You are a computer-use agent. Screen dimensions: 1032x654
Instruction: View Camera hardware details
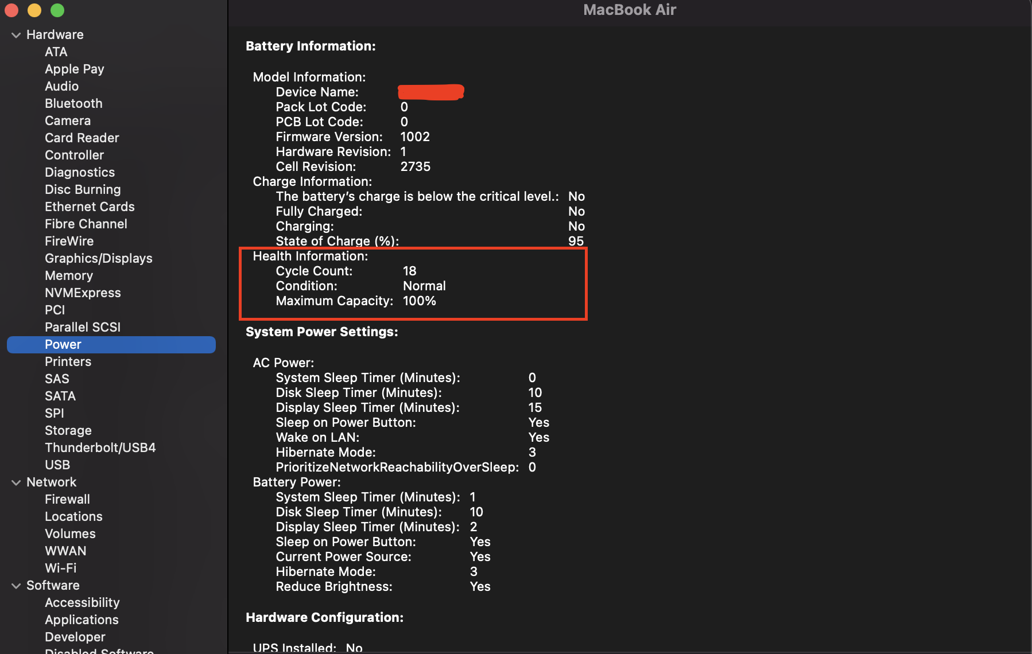(x=67, y=120)
